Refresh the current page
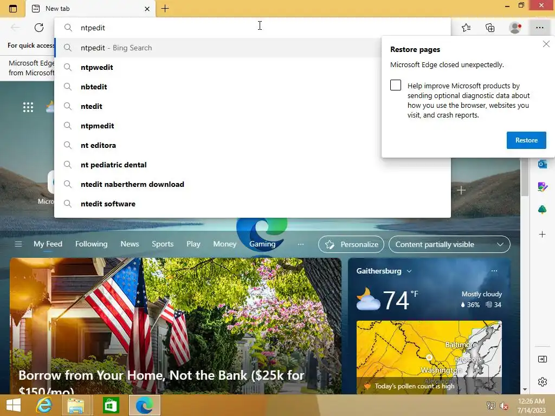555x416 pixels. click(x=39, y=28)
